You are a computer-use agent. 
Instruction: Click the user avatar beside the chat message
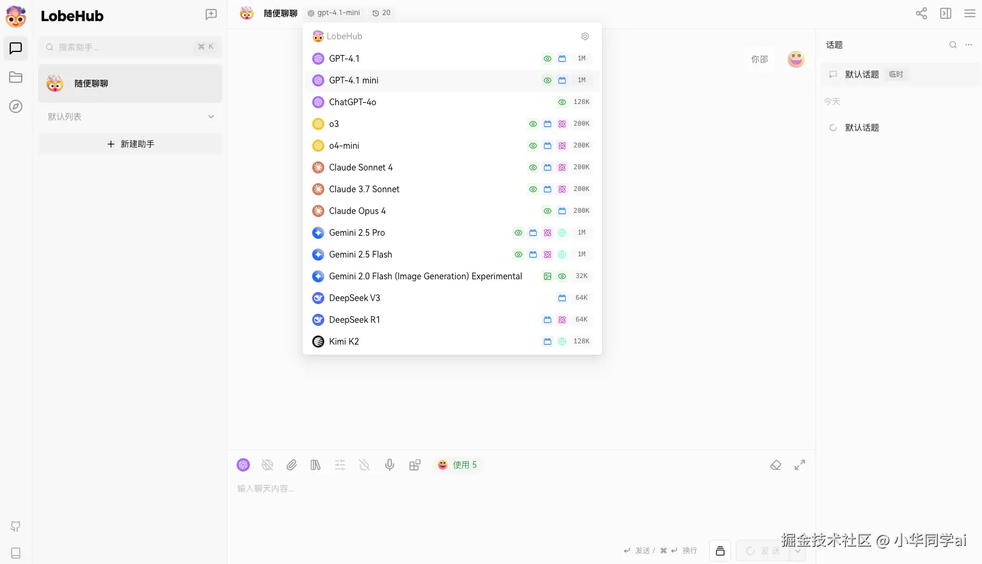coord(796,59)
